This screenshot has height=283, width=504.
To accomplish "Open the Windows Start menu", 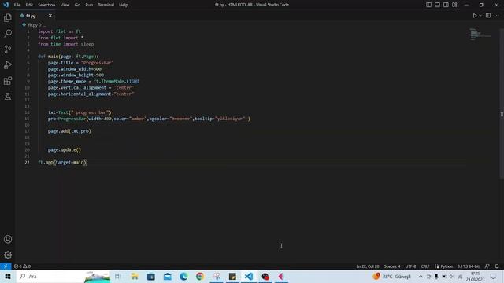I will coord(8,276).
